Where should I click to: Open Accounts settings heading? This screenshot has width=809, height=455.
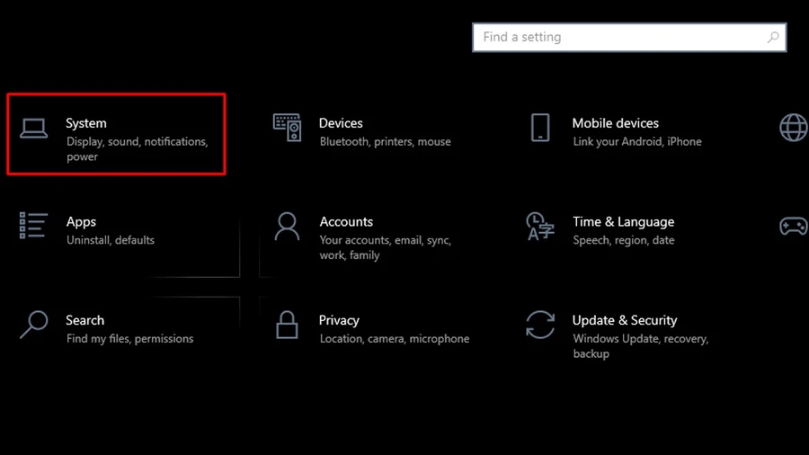346,222
